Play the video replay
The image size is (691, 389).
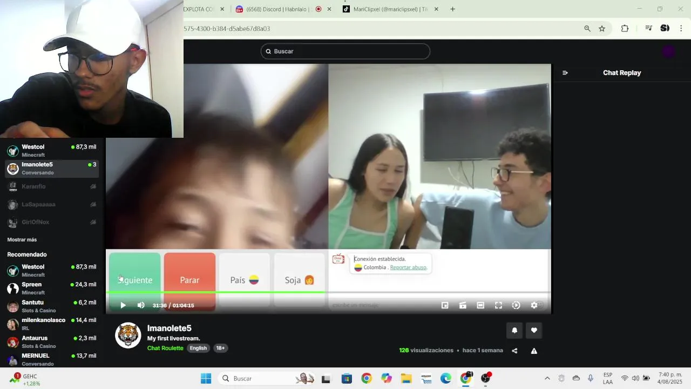(x=123, y=305)
